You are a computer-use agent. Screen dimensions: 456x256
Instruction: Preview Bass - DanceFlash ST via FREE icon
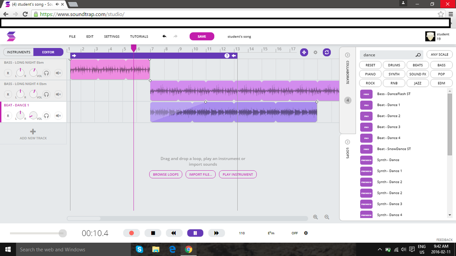pos(366,94)
